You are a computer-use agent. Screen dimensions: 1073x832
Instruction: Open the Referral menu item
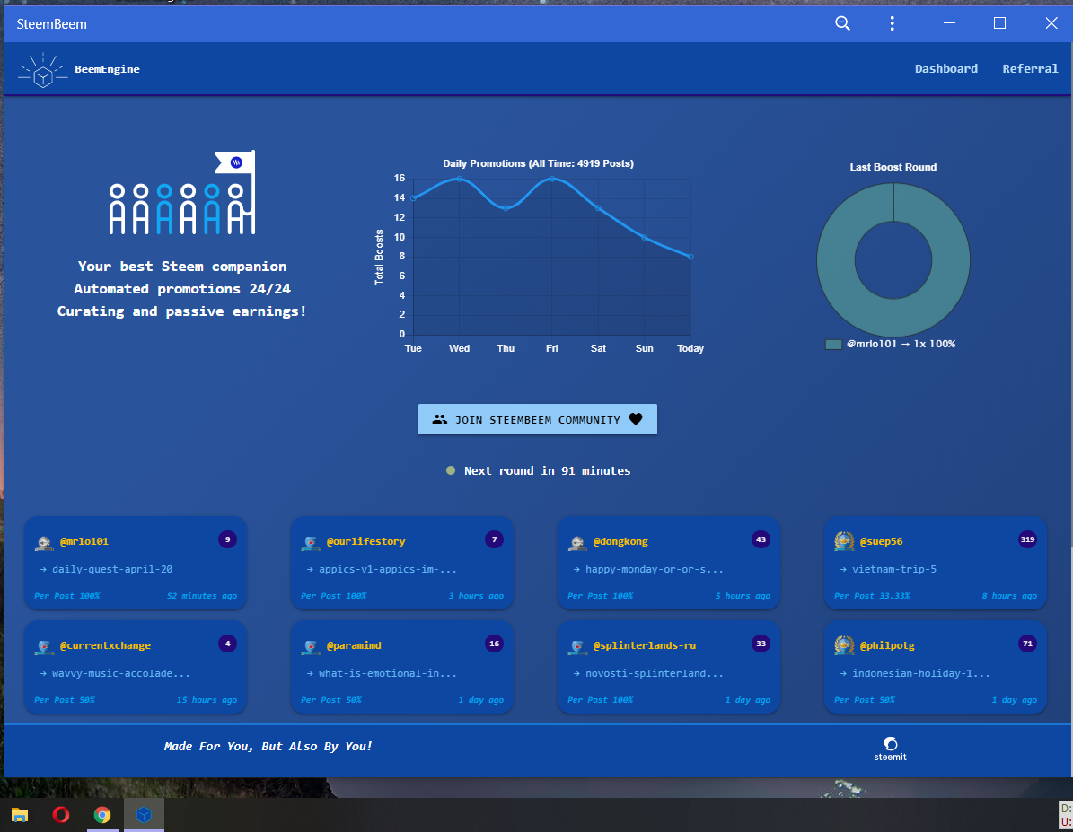point(1030,69)
